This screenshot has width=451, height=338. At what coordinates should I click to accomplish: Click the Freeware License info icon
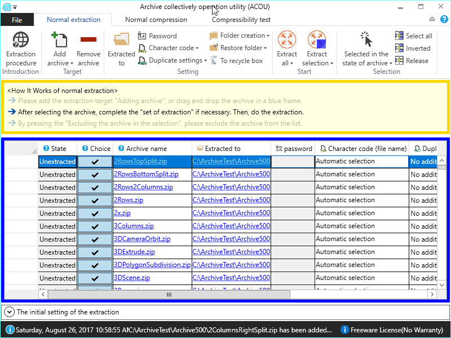(x=344, y=330)
